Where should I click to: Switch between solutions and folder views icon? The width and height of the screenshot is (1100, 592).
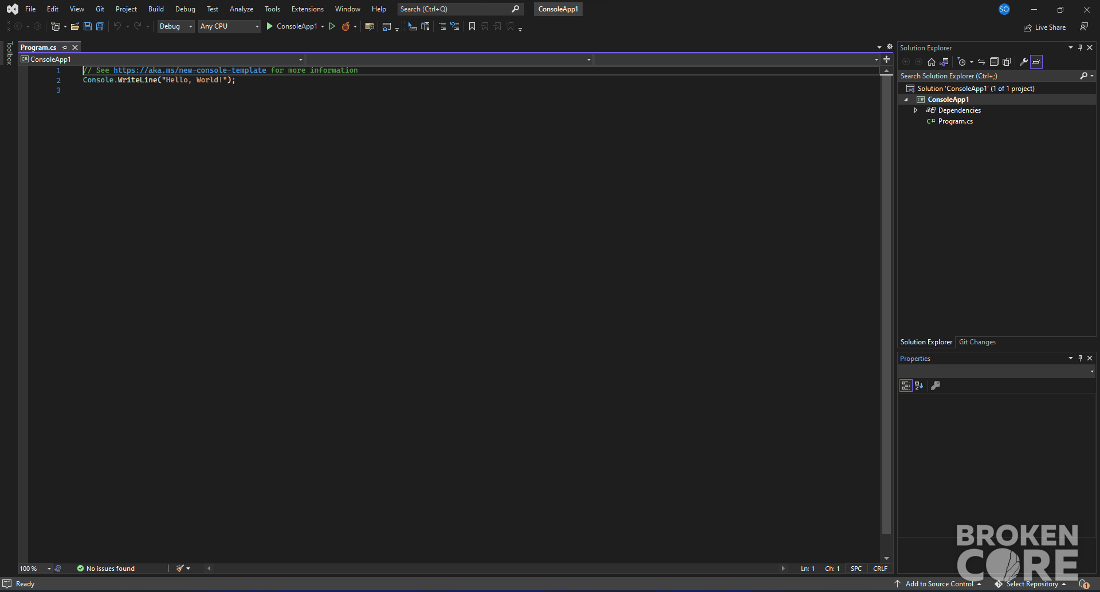click(944, 62)
